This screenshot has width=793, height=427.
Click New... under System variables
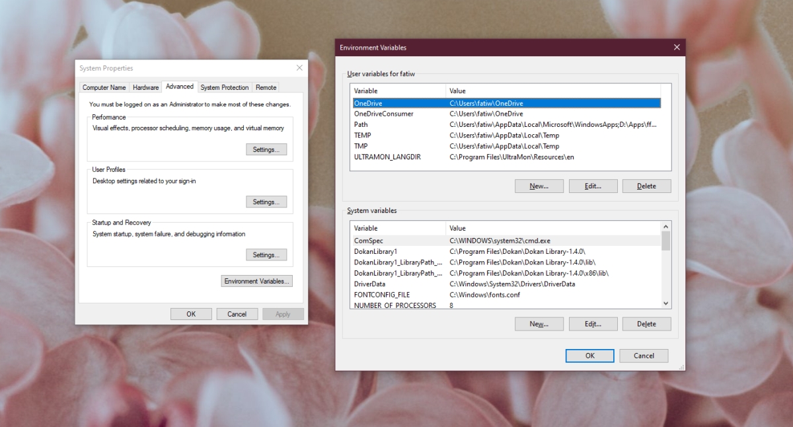tap(539, 324)
